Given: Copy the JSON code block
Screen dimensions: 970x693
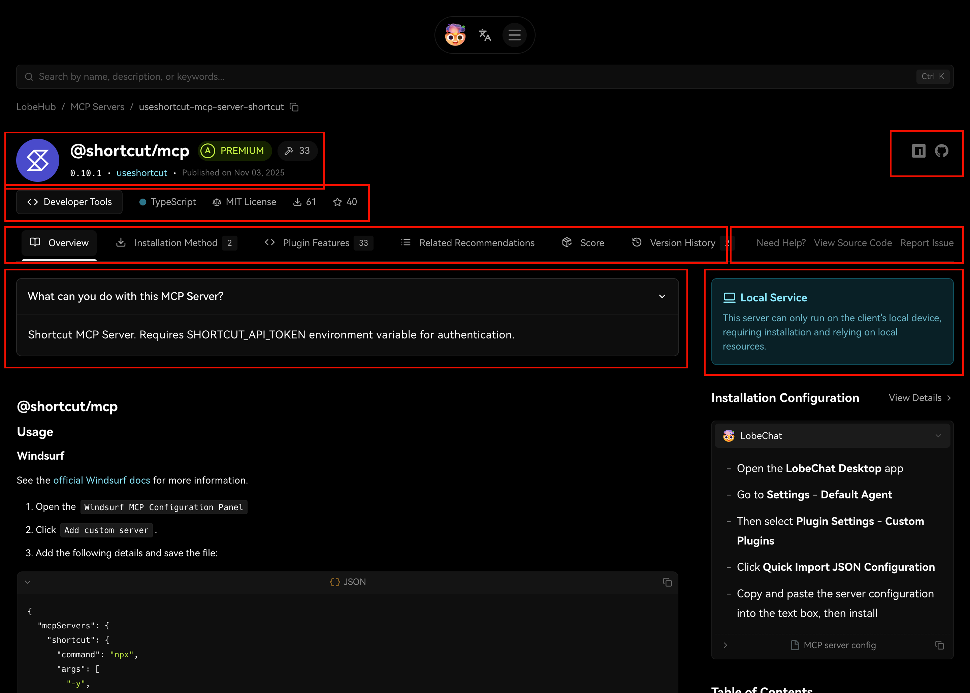Looking at the screenshot, I should point(668,582).
